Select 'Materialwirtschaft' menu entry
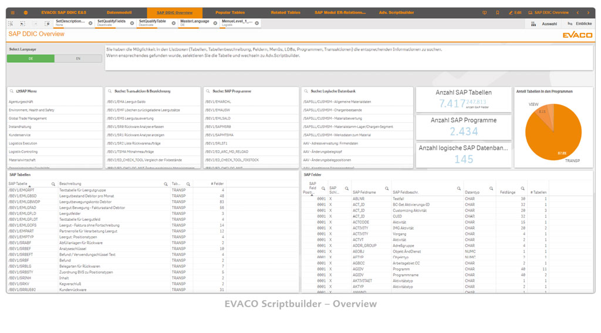The width and height of the screenshot is (601, 333). click(x=55, y=160)
